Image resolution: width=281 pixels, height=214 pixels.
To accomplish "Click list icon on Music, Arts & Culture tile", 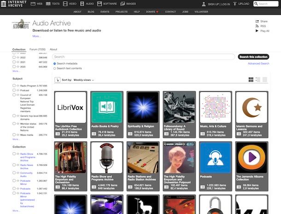I will (x=203, y=134).
